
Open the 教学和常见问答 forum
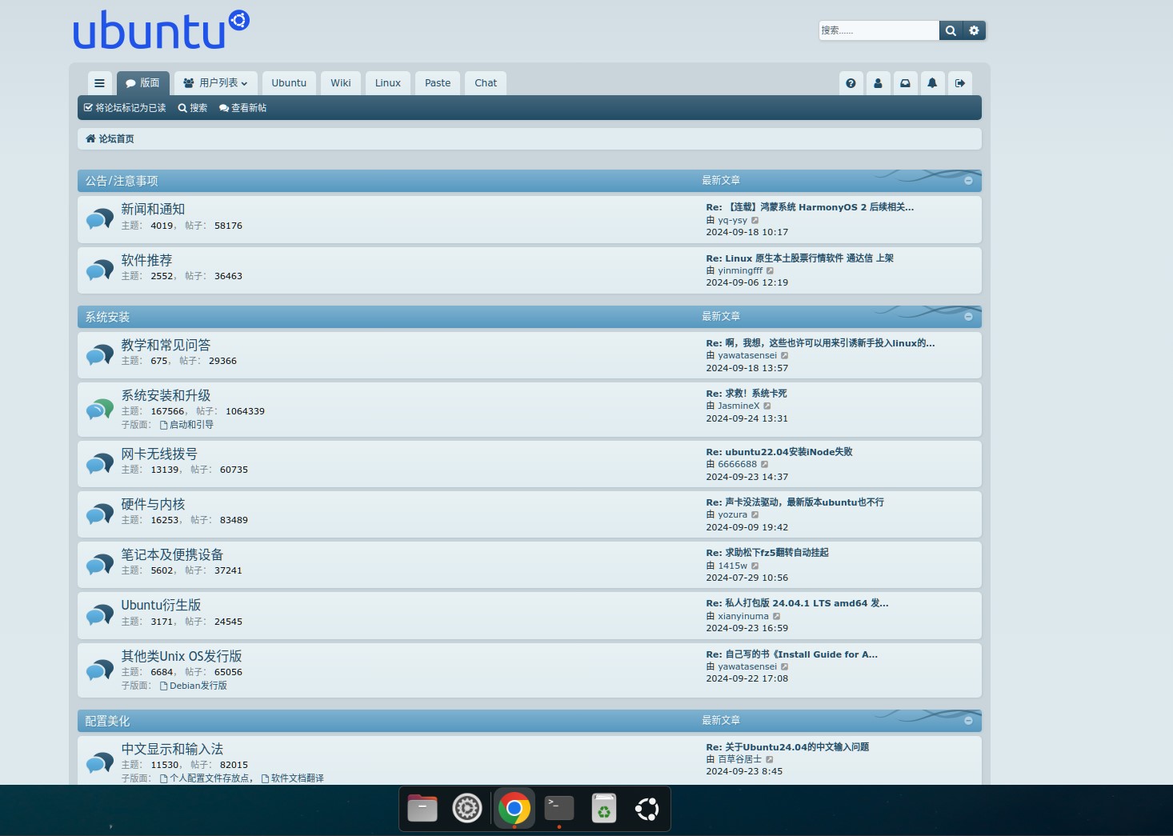pyautogui.click(x=166, y=345)
